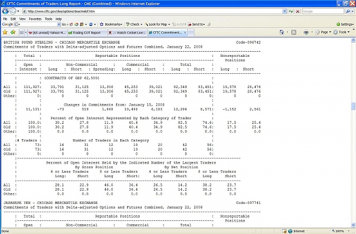This screenshot has height=234, width=356.
Task: Open the 100% zoom level control
Action: 341,231
